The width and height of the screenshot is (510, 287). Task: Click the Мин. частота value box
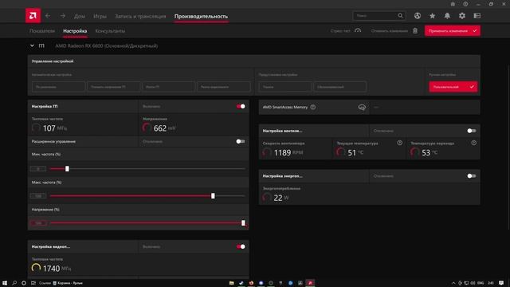click(x=38, y=169)
